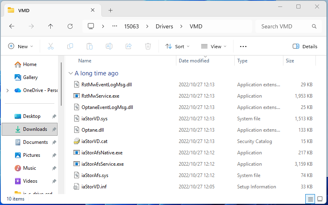Toggle the Details pane

coord(305,47)
